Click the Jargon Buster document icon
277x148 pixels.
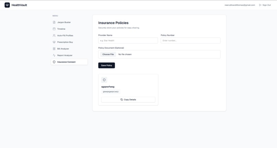coord(54,22)
